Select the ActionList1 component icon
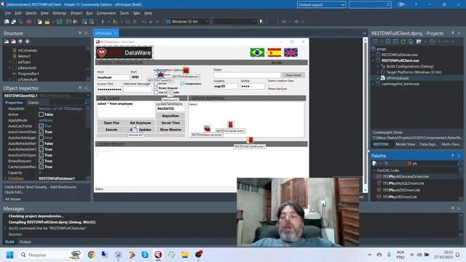This screenshot has height=262, width=466. point(135,129)
